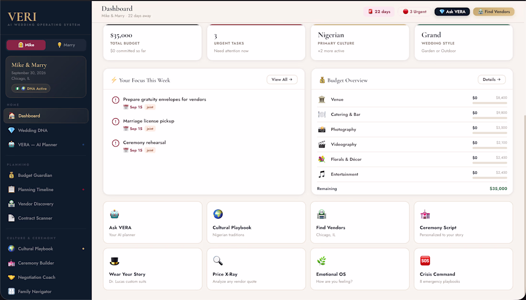This screenshot has width=526, height=300.
Task: Open the Ask VERA robot icon card
Action: (x=114, y=214)
